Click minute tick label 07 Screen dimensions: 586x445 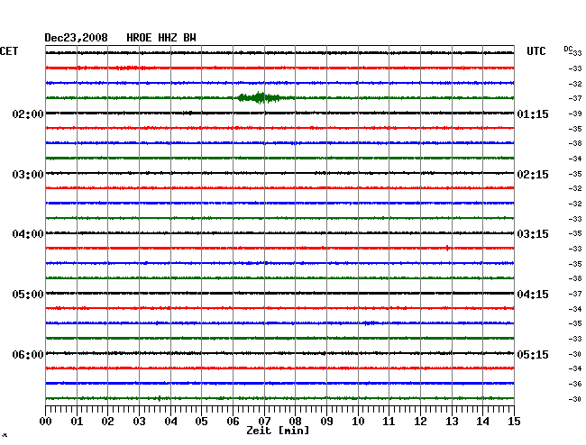pos(264,421)
